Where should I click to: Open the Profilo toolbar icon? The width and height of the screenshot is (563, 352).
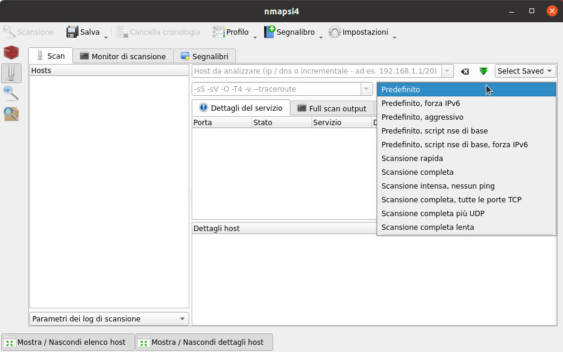pyautogui.click(x=218, y=32)
